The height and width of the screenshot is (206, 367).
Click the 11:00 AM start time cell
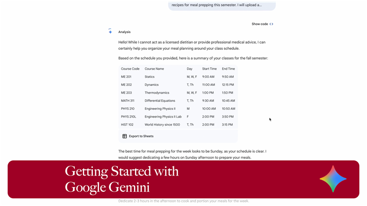pos(208,85)
